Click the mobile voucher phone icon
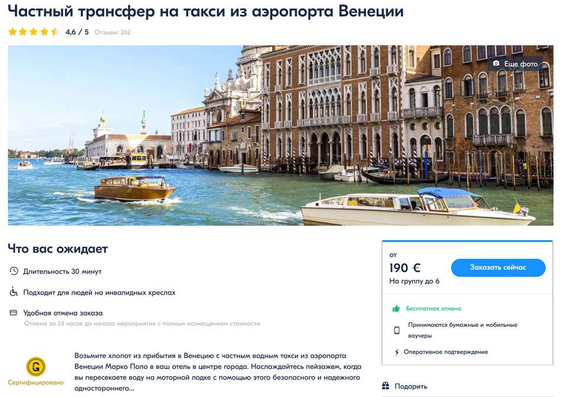The image size is (566, 397). (x=397, y=330)
